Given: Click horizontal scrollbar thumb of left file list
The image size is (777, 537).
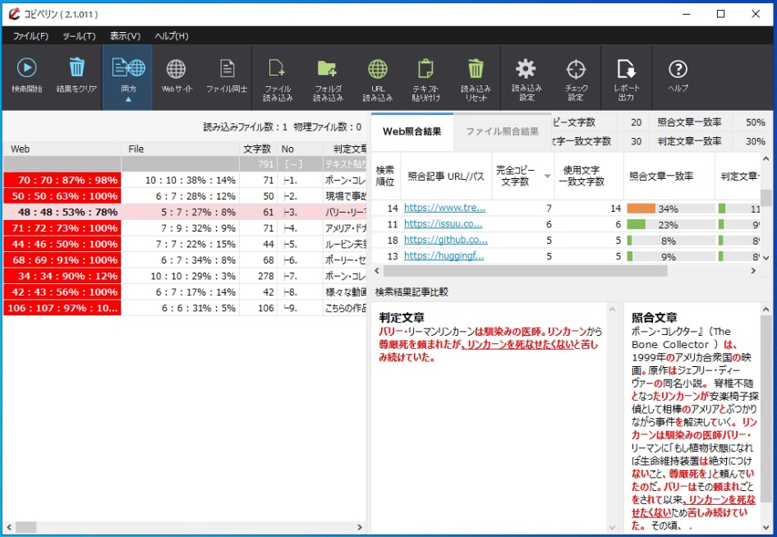Looking at the screenshot, I should [25, 527].
